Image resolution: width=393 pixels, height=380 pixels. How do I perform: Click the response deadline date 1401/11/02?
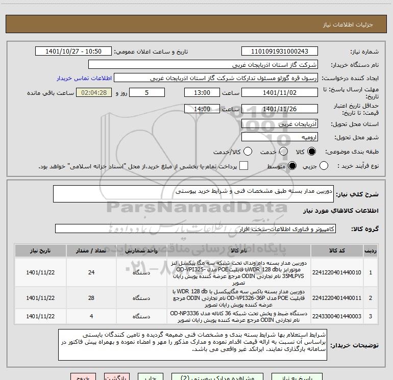tap(280, 92)
